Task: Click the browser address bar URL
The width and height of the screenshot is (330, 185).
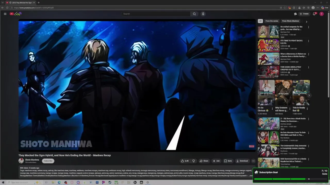Action: (x=34, y=8)
